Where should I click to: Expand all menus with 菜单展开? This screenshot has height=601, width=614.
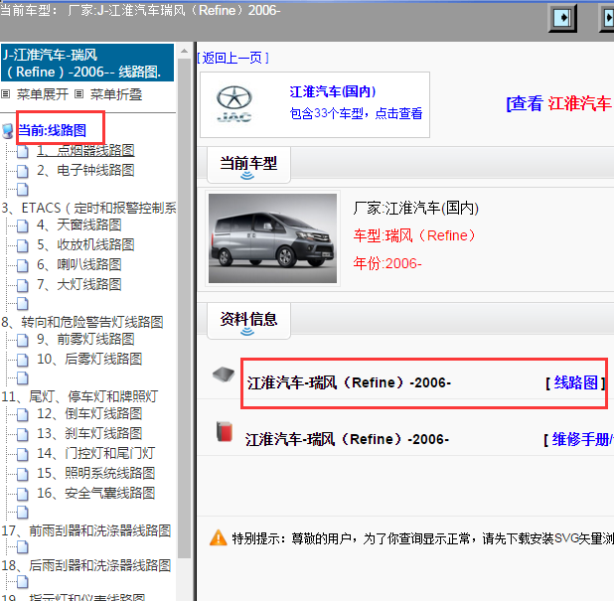(43, 94)
